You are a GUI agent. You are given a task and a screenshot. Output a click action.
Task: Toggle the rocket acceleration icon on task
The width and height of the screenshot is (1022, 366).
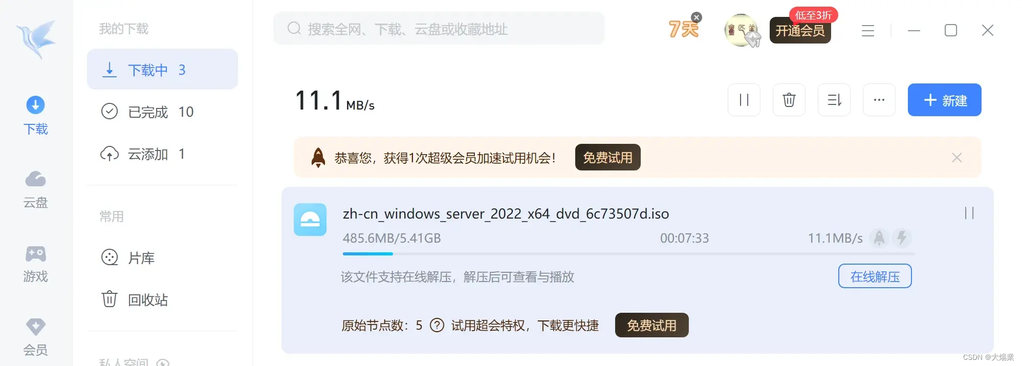tap(879, 238)
